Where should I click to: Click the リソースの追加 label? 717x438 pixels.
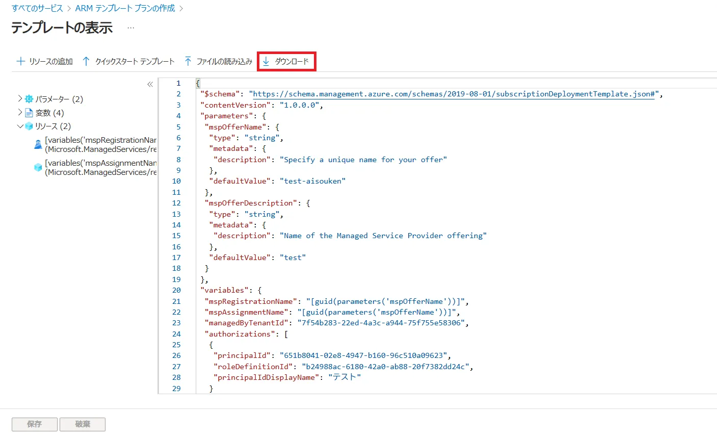(x=51, y=62)
